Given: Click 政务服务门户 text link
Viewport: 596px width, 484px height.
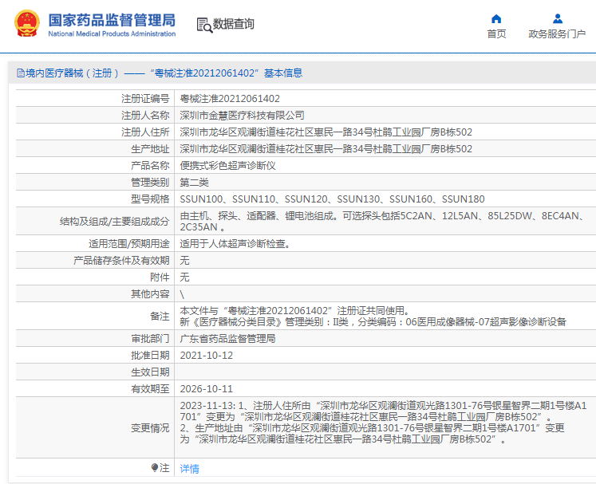Looking at the screenshot, I should [557, 33].
